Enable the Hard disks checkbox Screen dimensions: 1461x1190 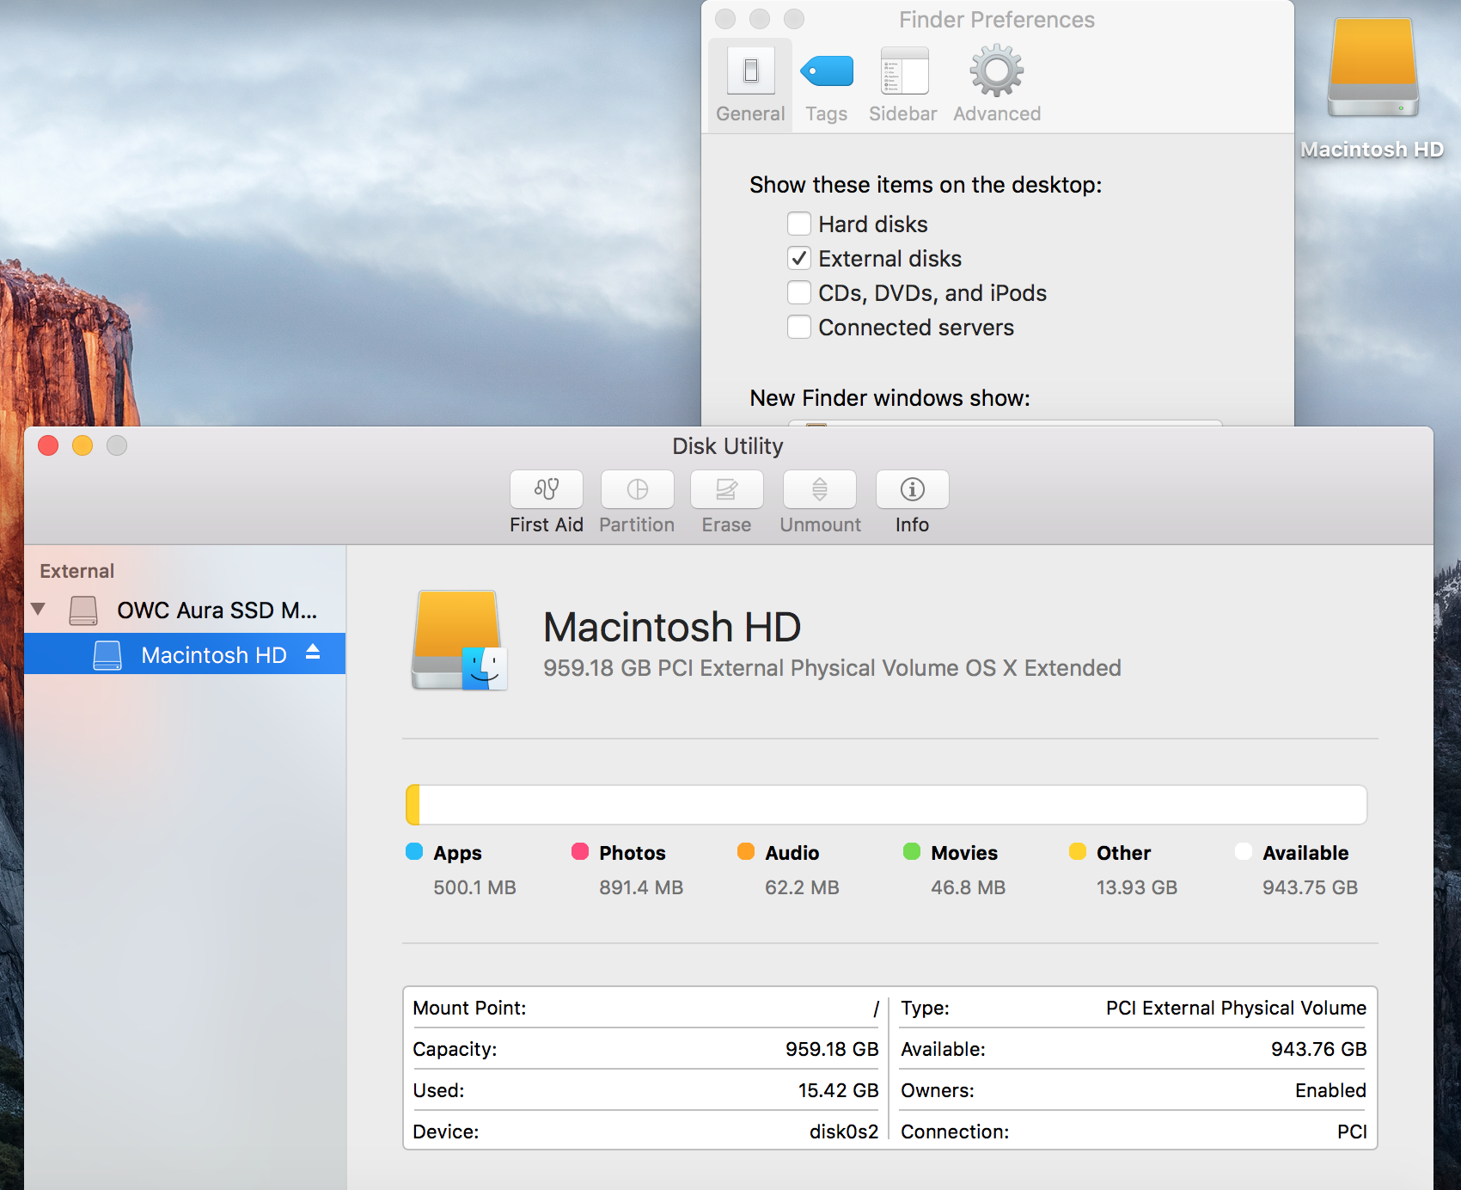pyautogui.click(x=799, y=224)
